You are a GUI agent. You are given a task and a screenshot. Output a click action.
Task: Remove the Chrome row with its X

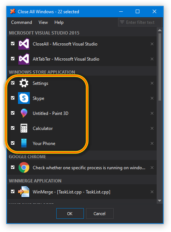152,168
